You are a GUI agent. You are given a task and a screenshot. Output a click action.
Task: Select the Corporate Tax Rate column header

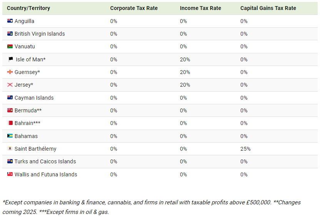[x=134, y=8]
